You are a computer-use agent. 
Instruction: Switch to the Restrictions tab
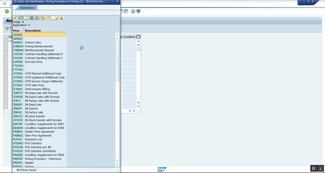click(27, 8)
